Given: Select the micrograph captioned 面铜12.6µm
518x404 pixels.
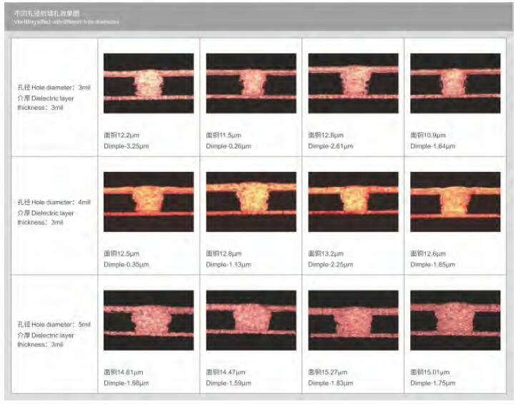Looking at the screenshot, I should (455, 201).
